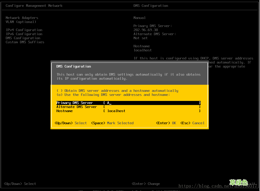Click localhost hostname in right panel
Screen dimensions: 260x191
click(x=143, y=50)
